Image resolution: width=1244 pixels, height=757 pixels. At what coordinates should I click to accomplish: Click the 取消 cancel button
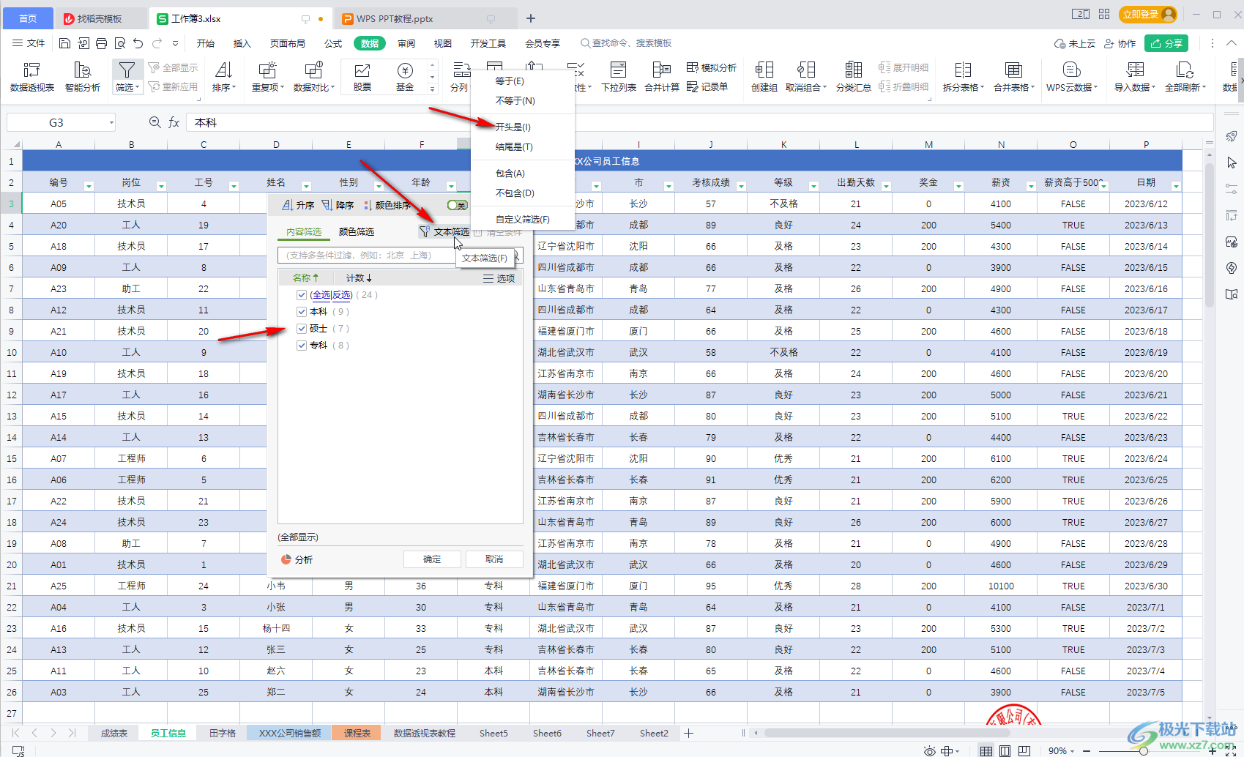click(494, 559)
